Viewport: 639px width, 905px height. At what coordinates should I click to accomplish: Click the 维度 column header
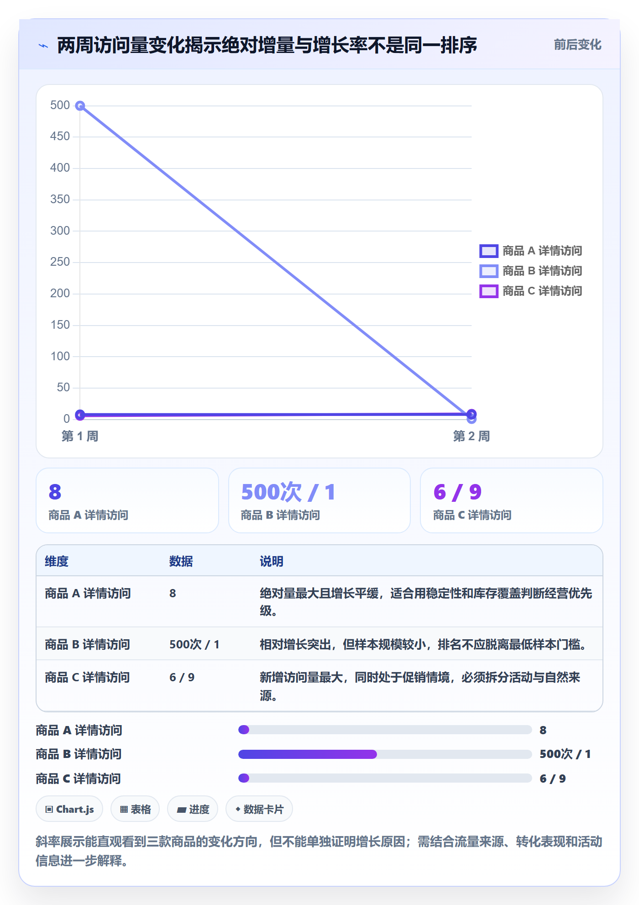click(57, 561)
